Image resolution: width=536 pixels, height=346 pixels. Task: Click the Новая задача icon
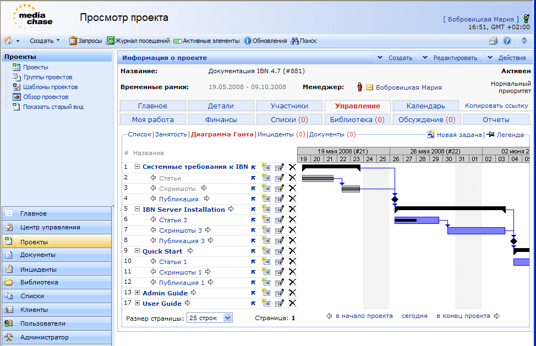click(431, 134)
